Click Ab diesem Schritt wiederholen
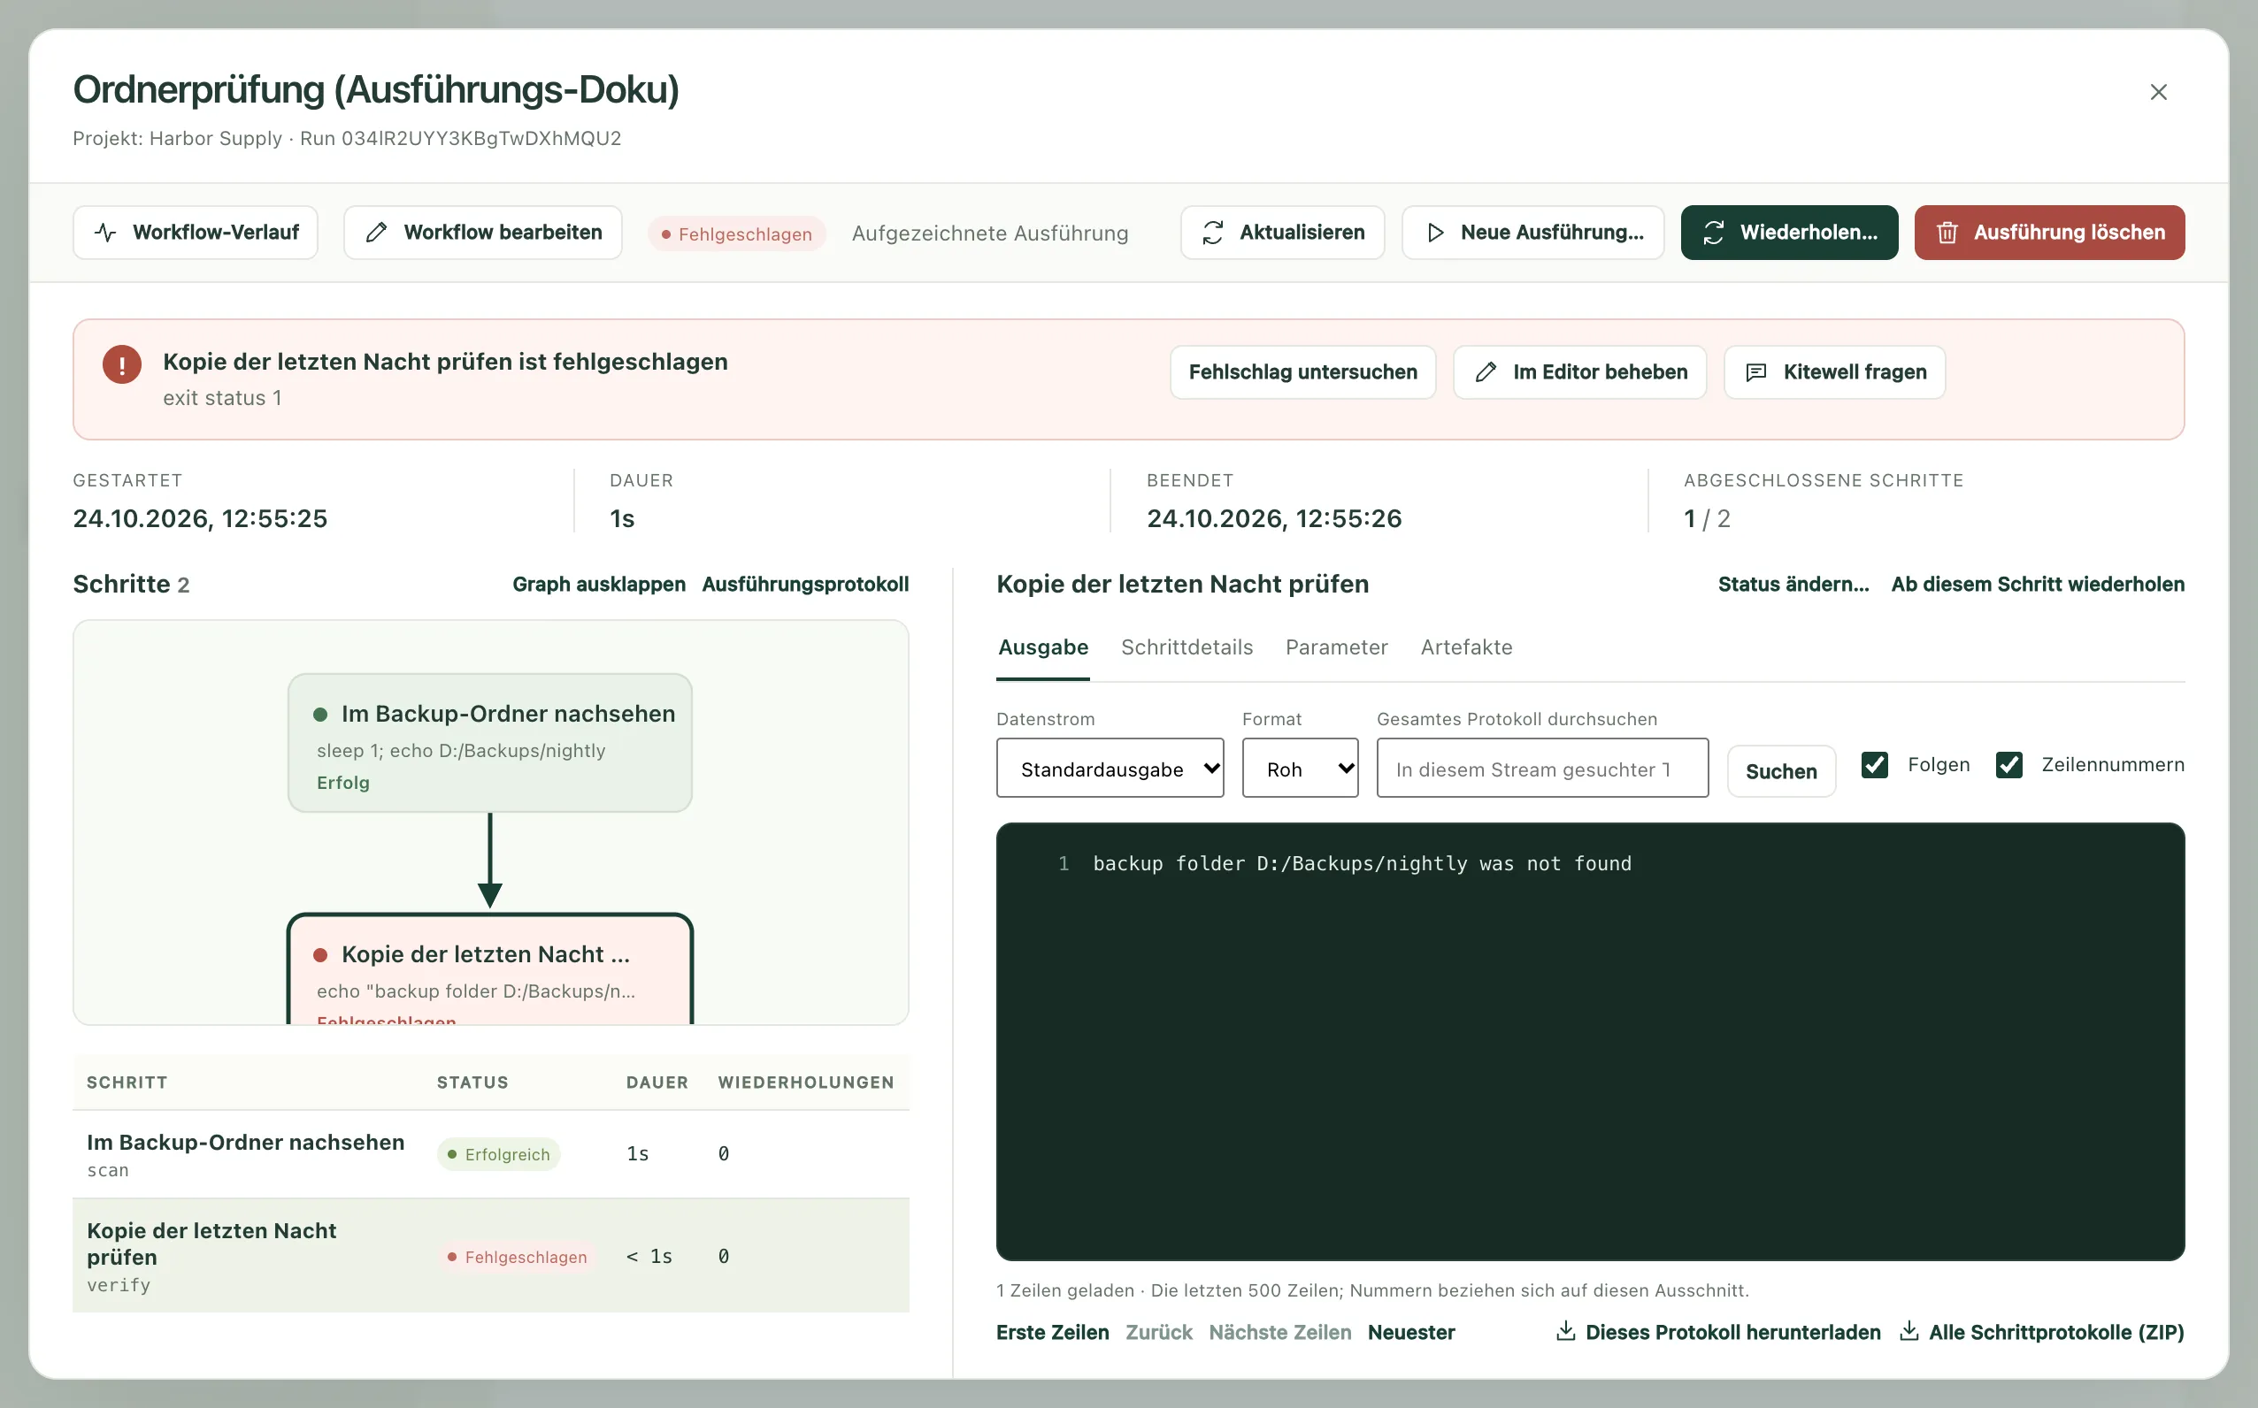 (2037, 585)
